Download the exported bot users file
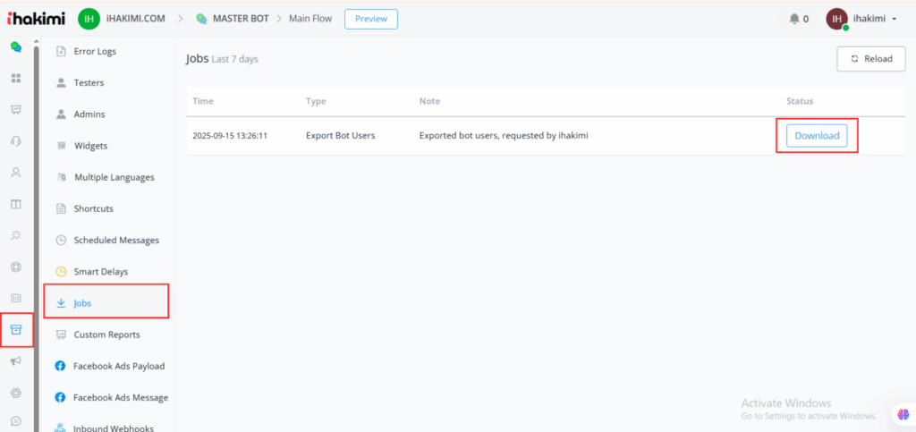The width and height of the screenshot is (916, 432). 816,136
